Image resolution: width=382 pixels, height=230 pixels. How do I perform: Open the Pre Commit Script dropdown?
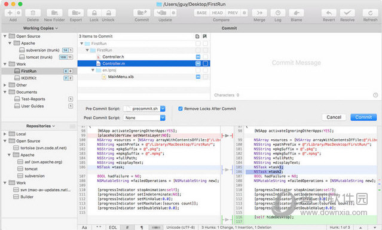[144, 109]
